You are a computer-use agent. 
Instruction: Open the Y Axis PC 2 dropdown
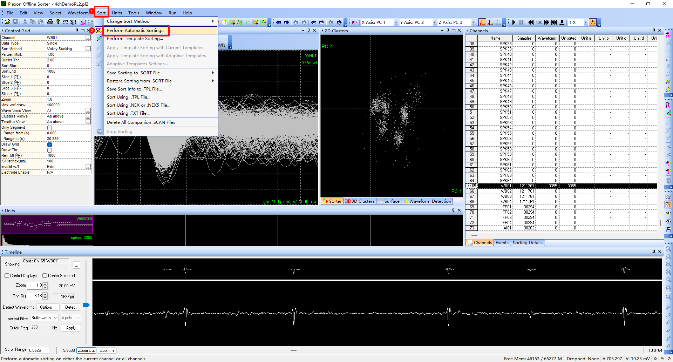435,22
